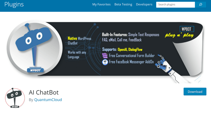This screenshot has height=113, width=211.
Task: Click 'Free FaceBook Messenger AddOn' text
Action: (131, 62)
